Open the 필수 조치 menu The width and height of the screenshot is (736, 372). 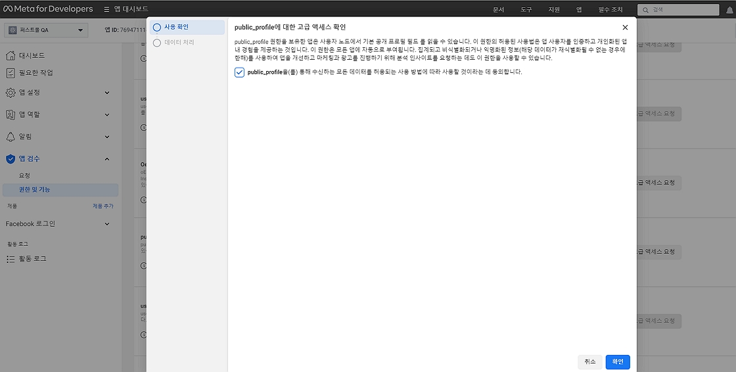[610, 9]
